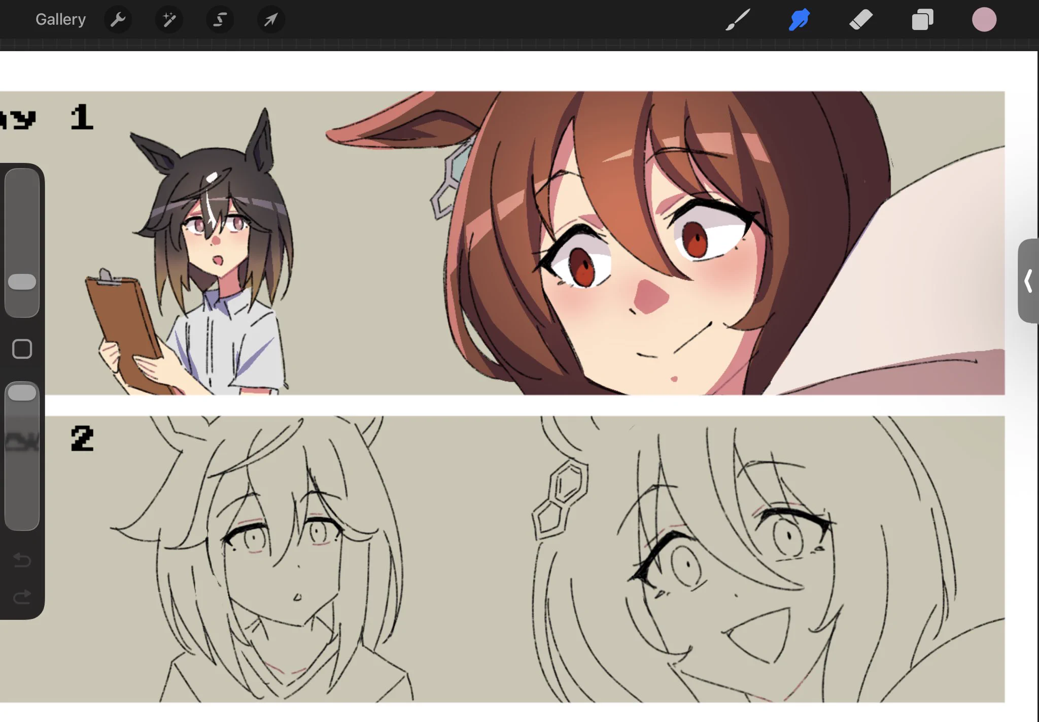The width and height of the screenshot is (1039, 722).
Task: Select the Eraser tool
Action: [x=861, y=20]
